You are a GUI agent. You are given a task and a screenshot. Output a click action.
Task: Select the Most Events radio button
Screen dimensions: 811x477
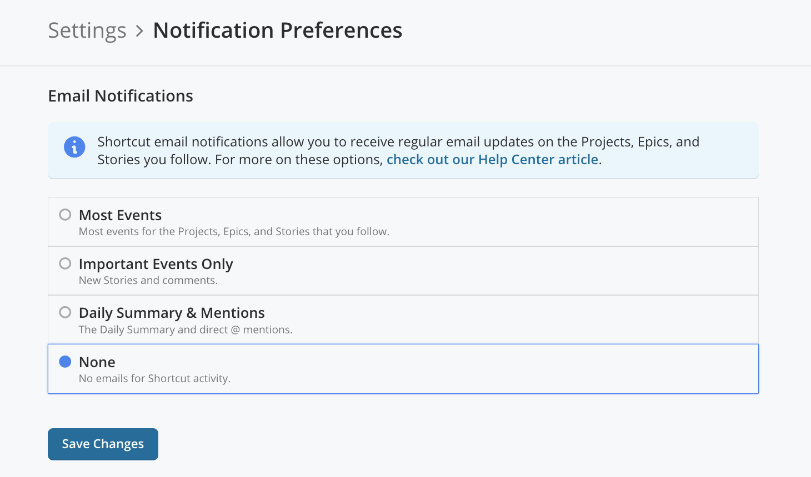click(x=65, y=215)
